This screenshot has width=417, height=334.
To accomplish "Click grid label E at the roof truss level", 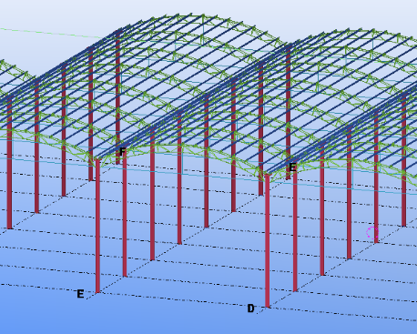I will [x=292, y=167].
